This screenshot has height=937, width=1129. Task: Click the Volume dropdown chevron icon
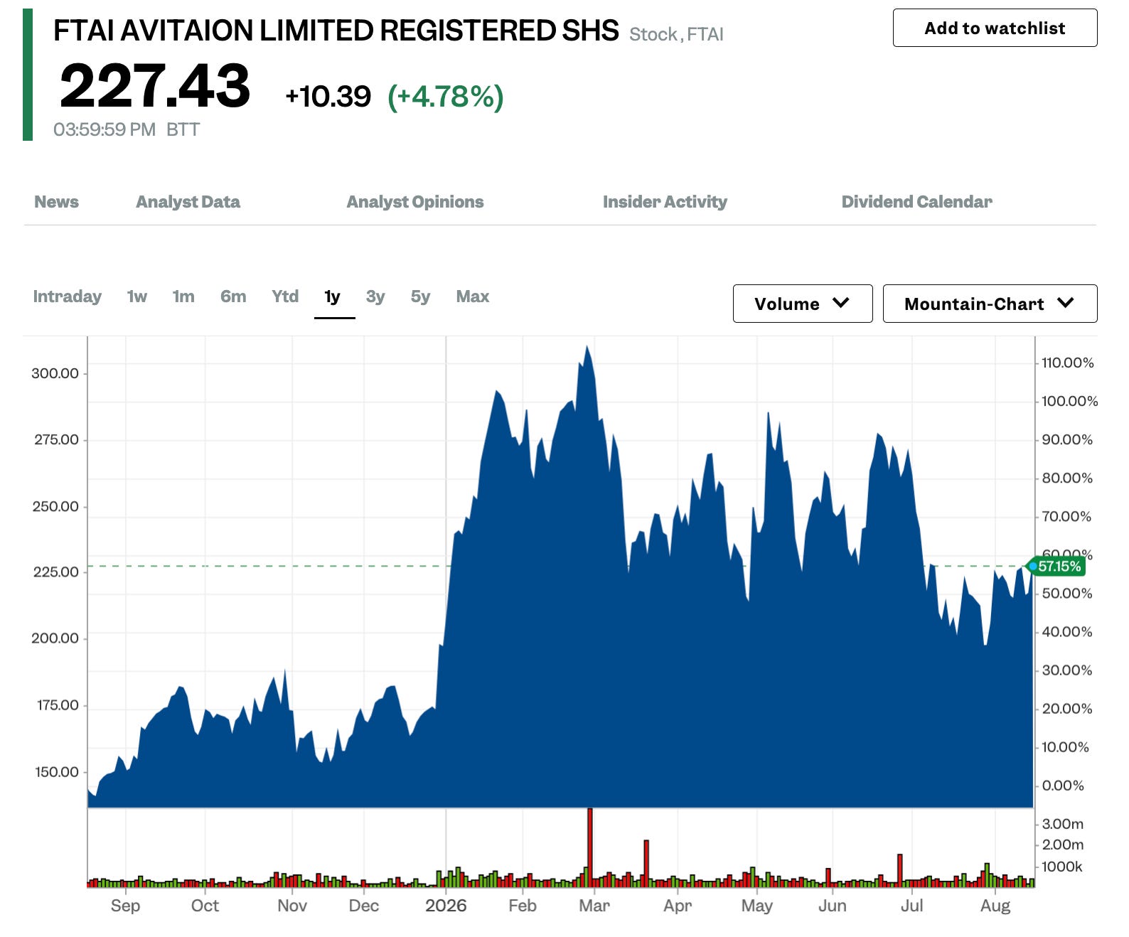click(x=841, y=303)
